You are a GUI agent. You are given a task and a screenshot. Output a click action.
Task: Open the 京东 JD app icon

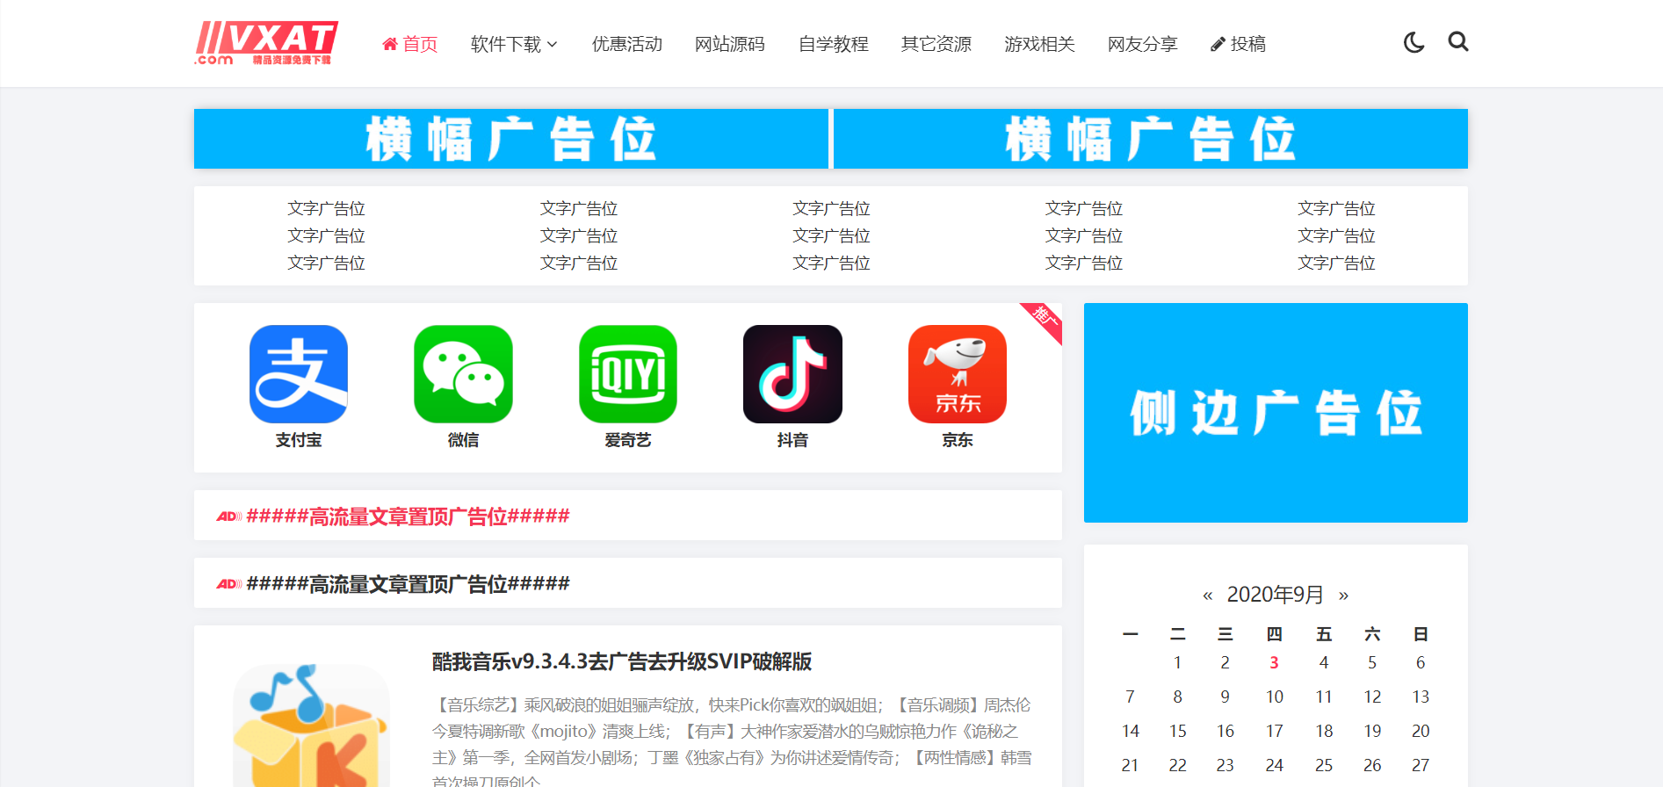pos(958,374)
